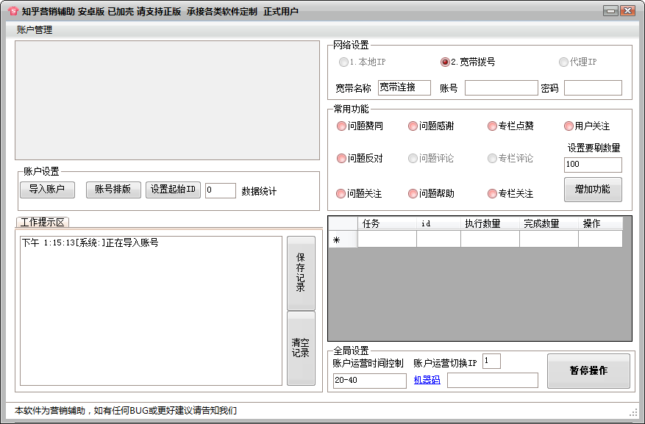Image resolution: width=645 pixels, height=424 pixels.
Task: Enable the 用户关注 option
Action: (569, 126)
